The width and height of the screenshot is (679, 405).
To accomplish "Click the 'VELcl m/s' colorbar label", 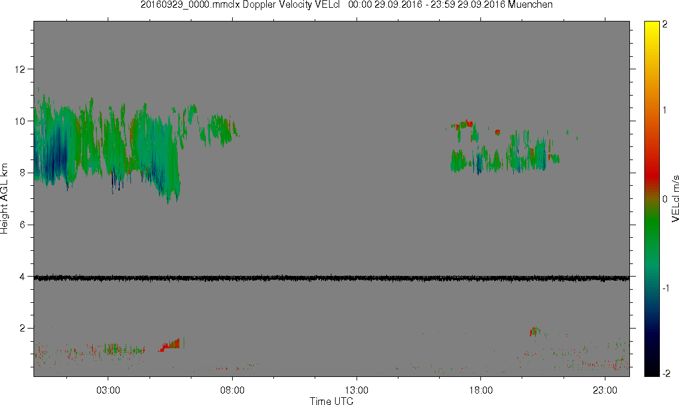I will tap(675, 198).
